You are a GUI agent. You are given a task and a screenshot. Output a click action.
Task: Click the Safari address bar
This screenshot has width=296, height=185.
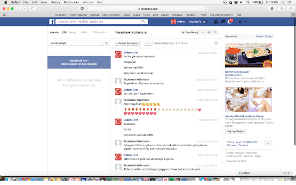(x=148, y=9)
